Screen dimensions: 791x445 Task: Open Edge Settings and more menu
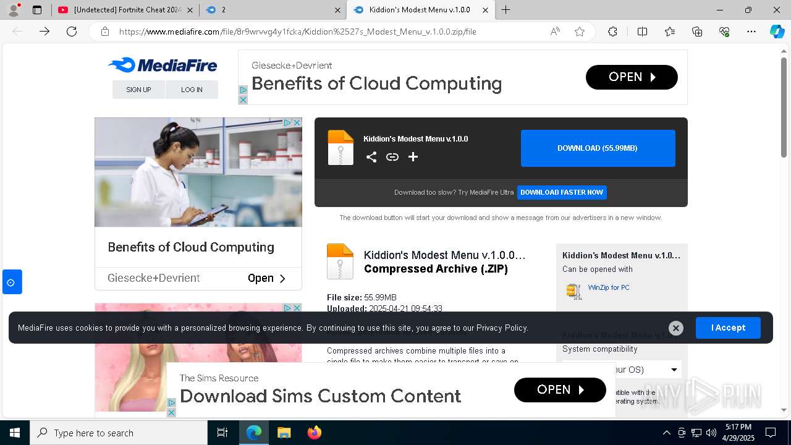[x=751, y=32]
